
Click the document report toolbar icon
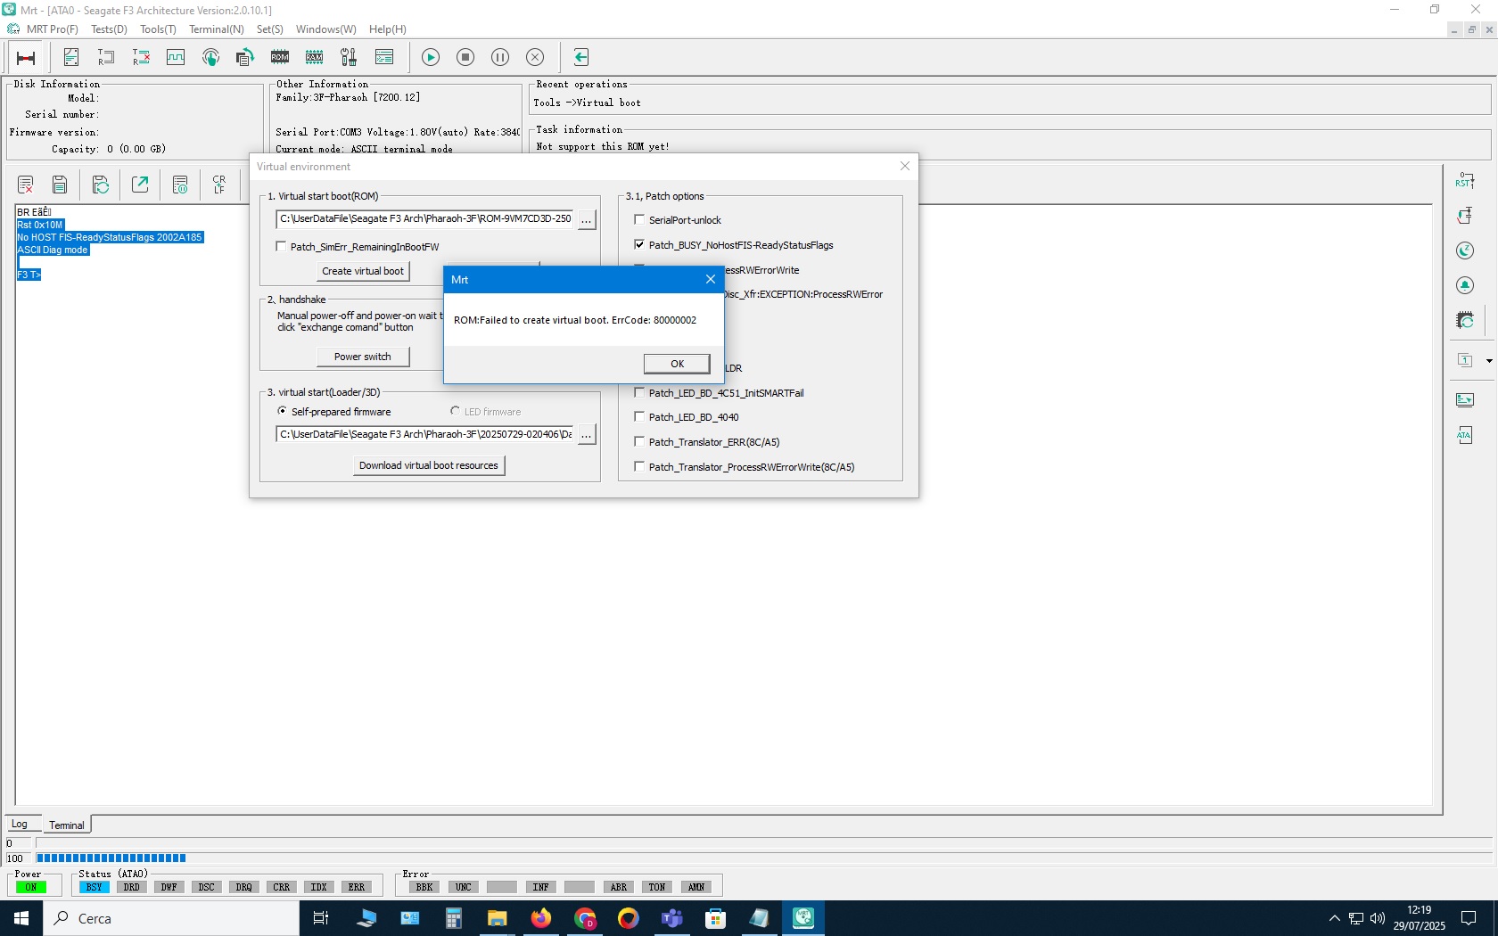pyautogui.click(x=71, y=57)
